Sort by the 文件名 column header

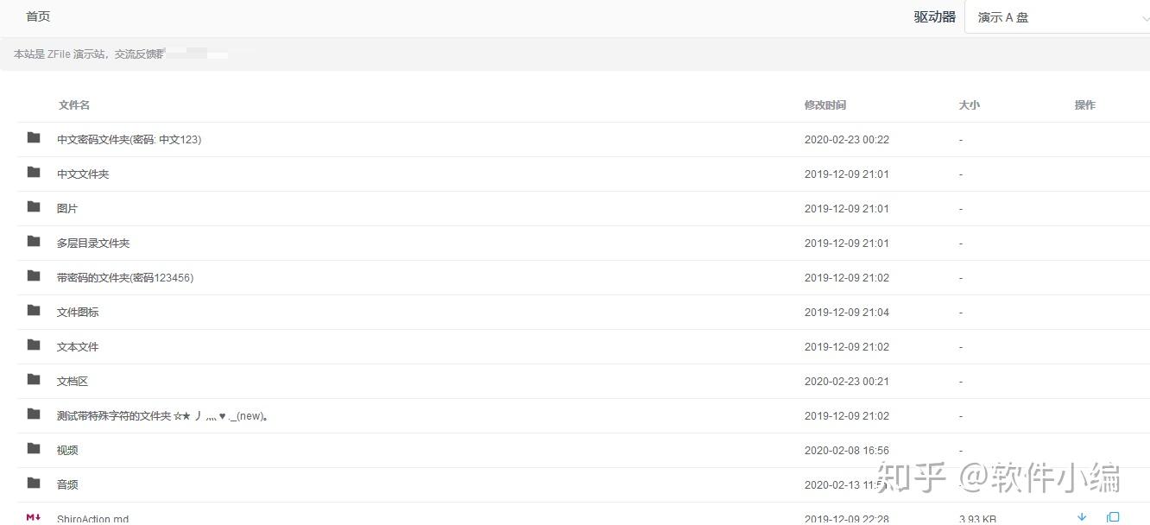[74, 105]
